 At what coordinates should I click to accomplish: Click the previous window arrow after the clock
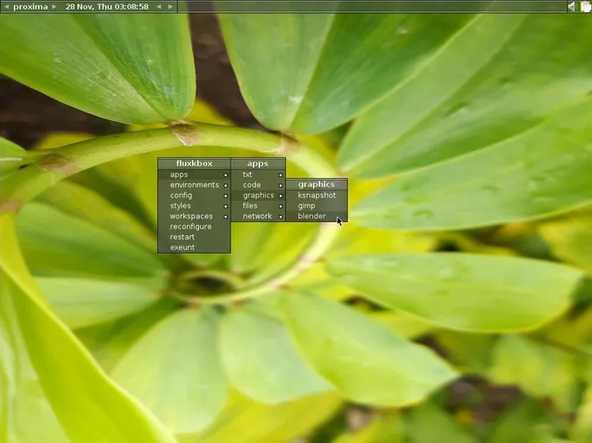[159, 6]
